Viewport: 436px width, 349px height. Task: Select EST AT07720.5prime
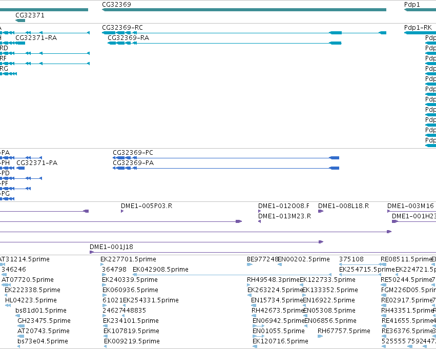click(28, 280)
